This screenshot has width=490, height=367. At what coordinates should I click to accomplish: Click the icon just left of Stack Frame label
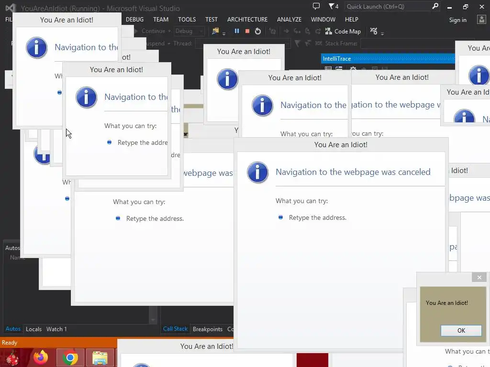318,43
